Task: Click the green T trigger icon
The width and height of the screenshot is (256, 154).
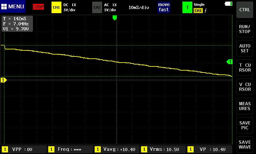Action: pyautogui.click(x=187, y=7)
